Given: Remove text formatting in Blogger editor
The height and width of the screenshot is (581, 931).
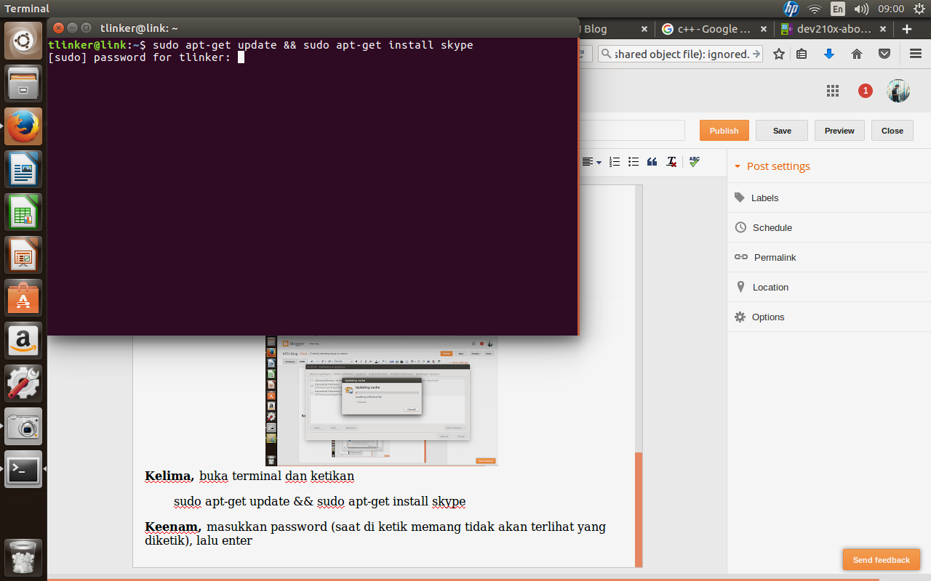Looking at the screenshot, I should [x=672, y=162].
